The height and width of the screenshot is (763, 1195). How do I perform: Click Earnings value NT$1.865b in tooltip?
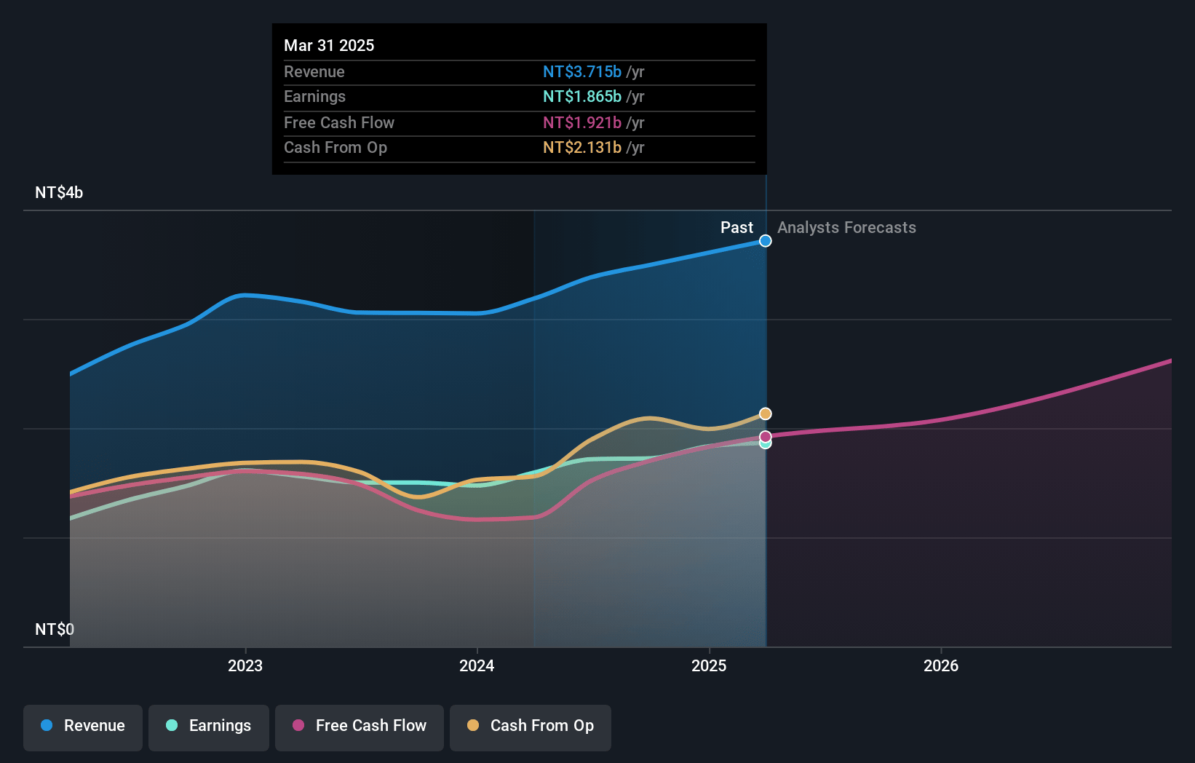[x=582, y=97]
